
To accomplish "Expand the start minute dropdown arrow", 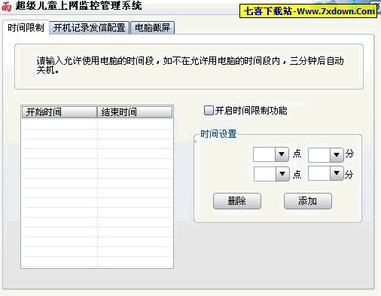I will 337,154.
